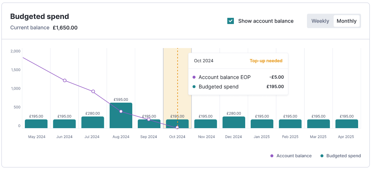Switch to Weekly view
Screen dimensions: 372x170
point(320,21)
